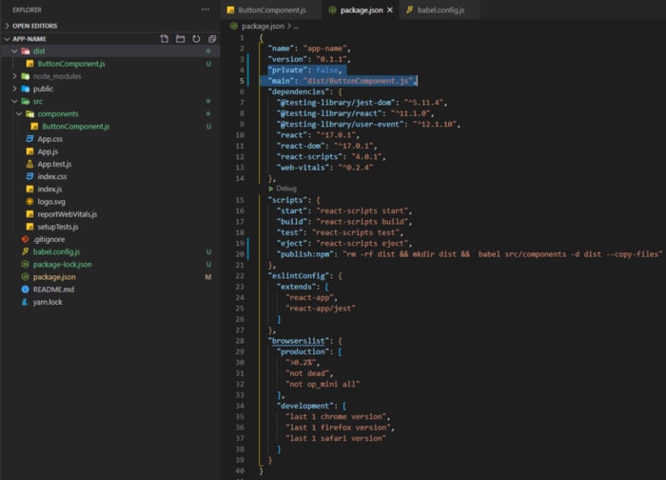The width and height of the screenshot is (666, 480).
Task: Open yarn.lock in explorer
Action: click(48, 302)
